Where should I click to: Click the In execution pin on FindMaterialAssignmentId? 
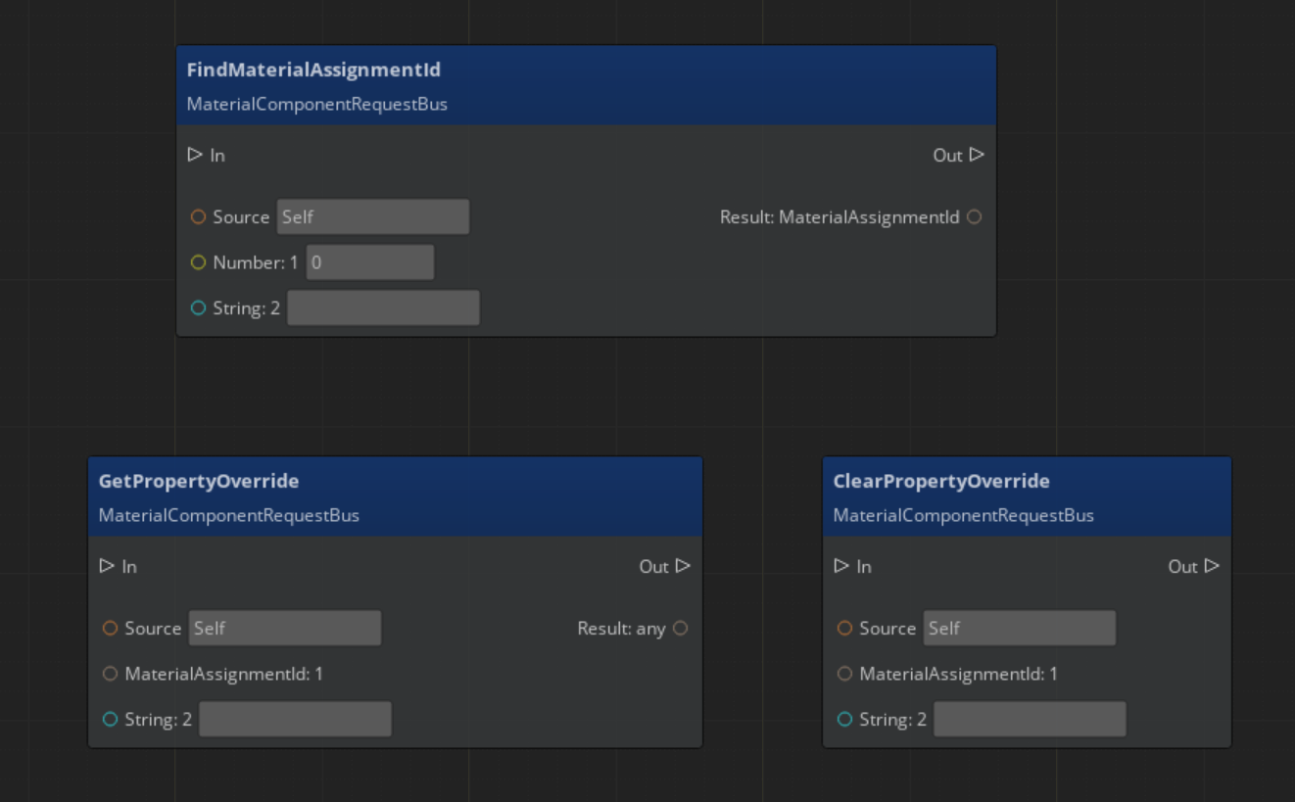194,155
